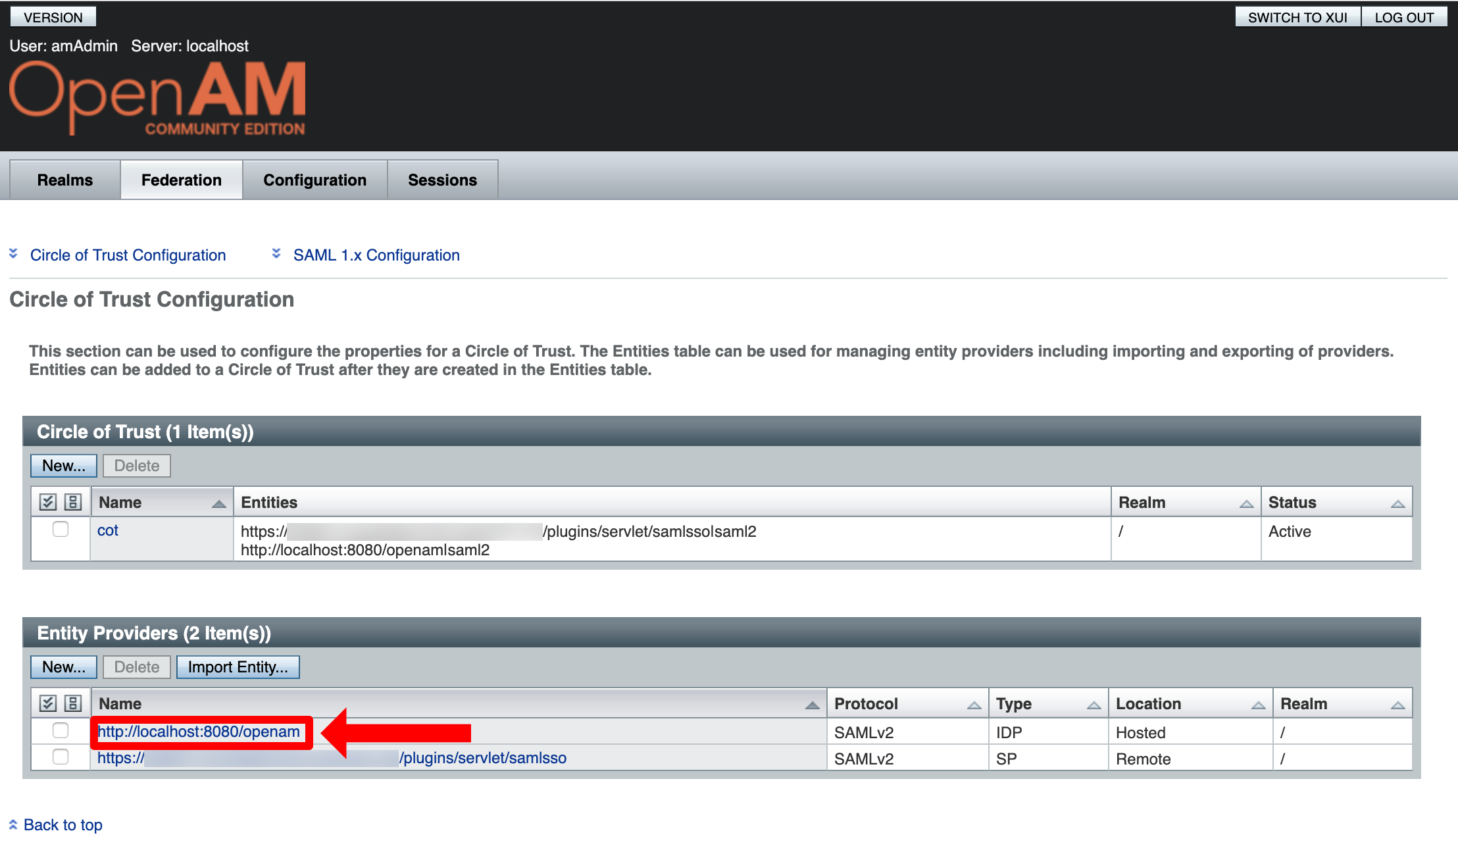Click the up arrow icon beside Back to top

coord(13,824)
